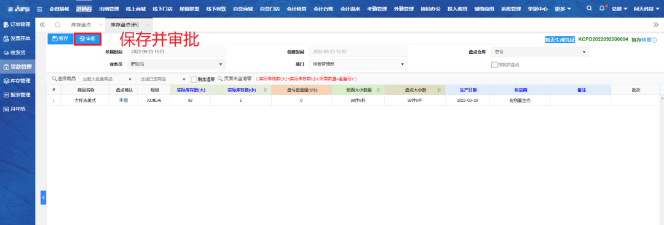Click the search magnifier in the top bar
The width and height of the screenshot is (664, 225).
pyautogui.click(x=589, y=9)
